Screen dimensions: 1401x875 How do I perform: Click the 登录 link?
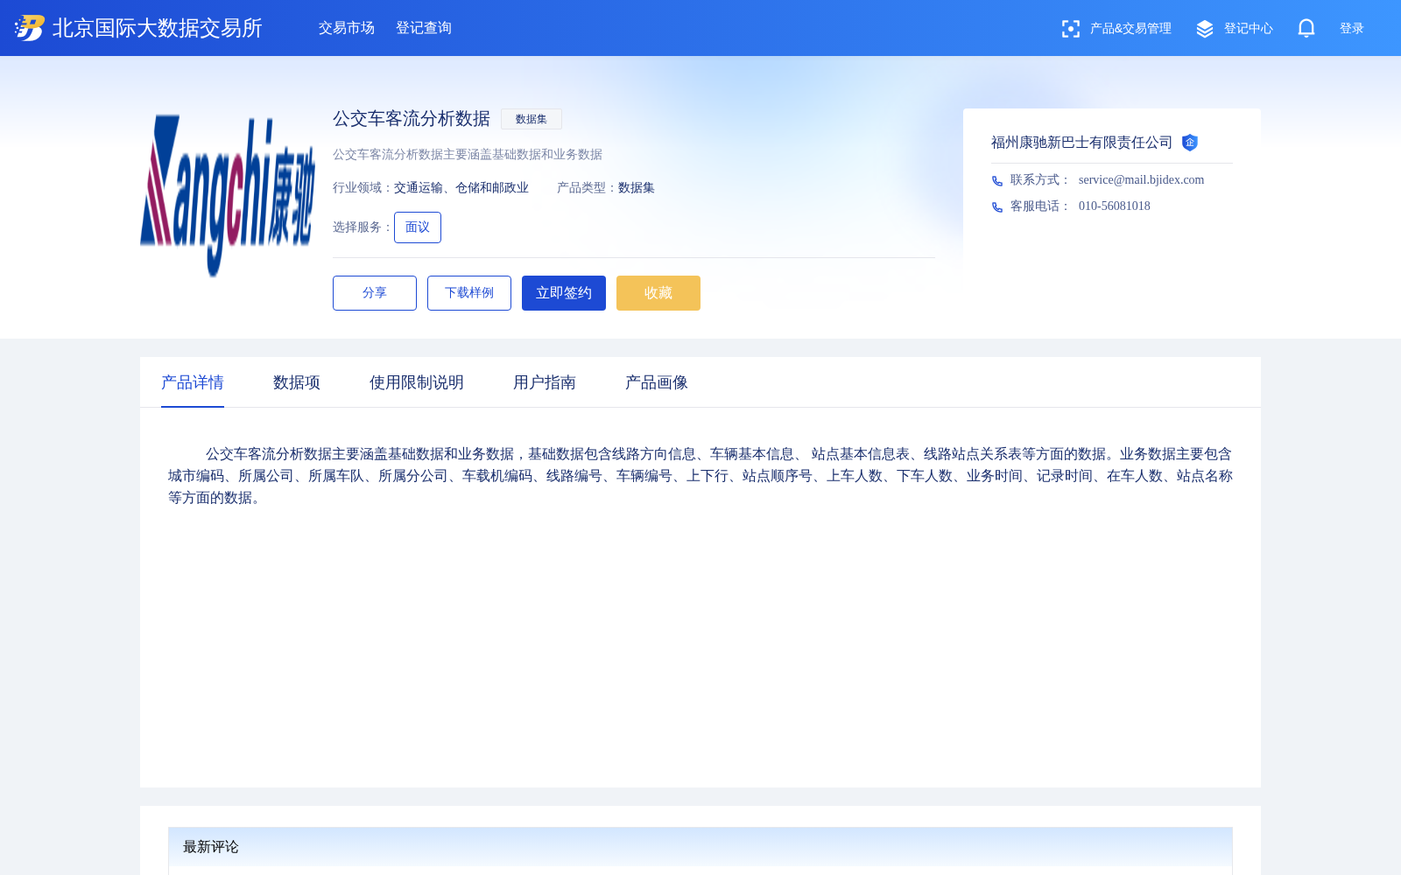pos(1352,29)
